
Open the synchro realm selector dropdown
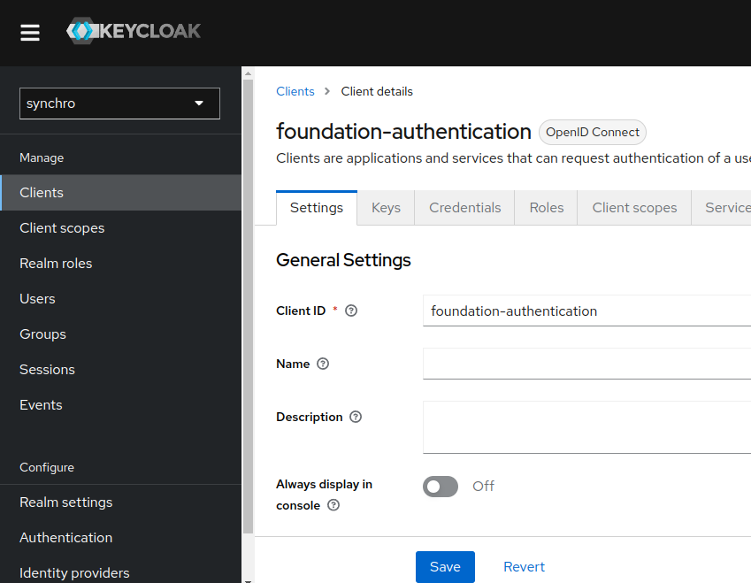click(x=119, y=104)
